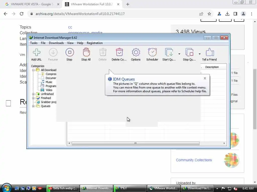Click the Add URL toolbar icon

tap(36, 54)
